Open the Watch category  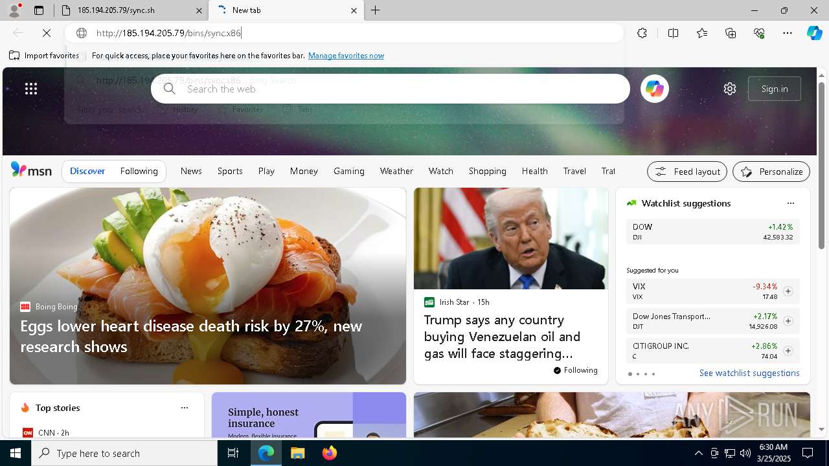[441, 171]
